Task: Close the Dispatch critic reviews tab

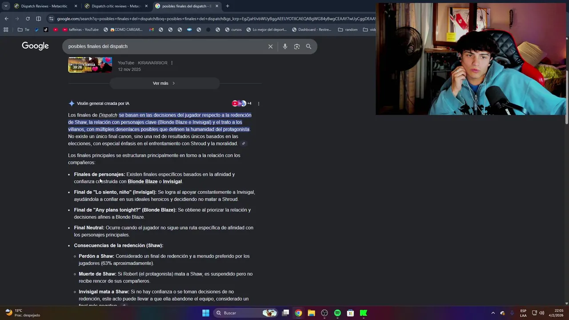Action: pos(146,6)
